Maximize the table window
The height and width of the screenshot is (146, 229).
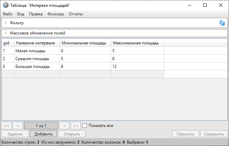[x=205, y=5]
